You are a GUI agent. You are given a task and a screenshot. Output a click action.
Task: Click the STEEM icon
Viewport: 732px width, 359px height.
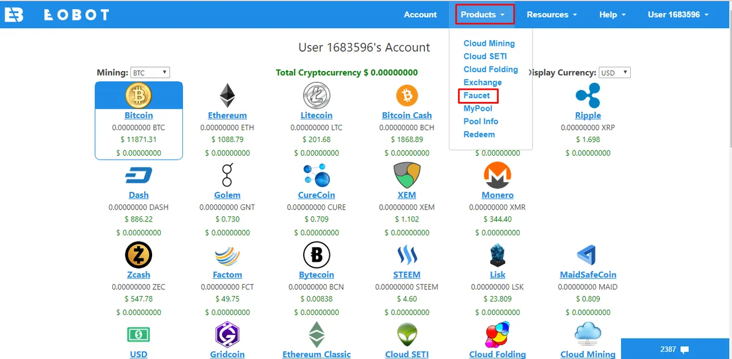[x=407, y=255]
